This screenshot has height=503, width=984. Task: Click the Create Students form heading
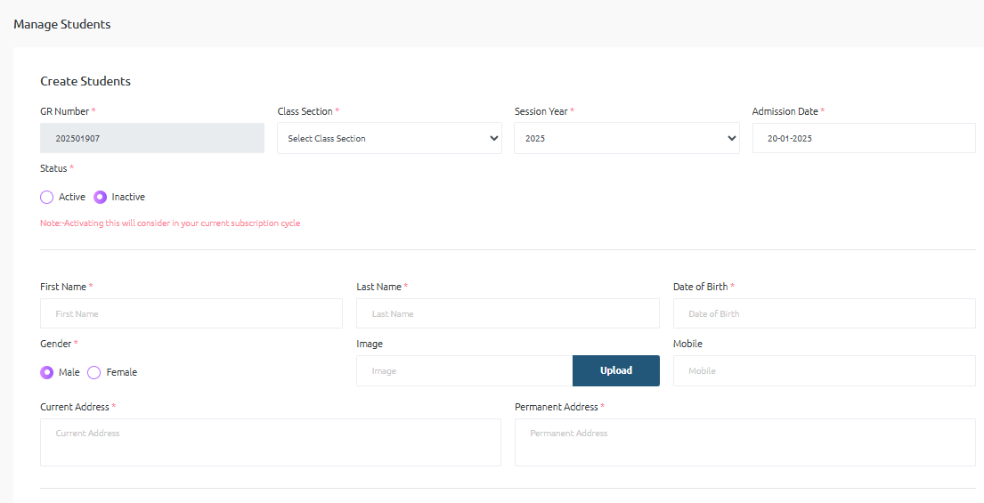click(85, 81)
